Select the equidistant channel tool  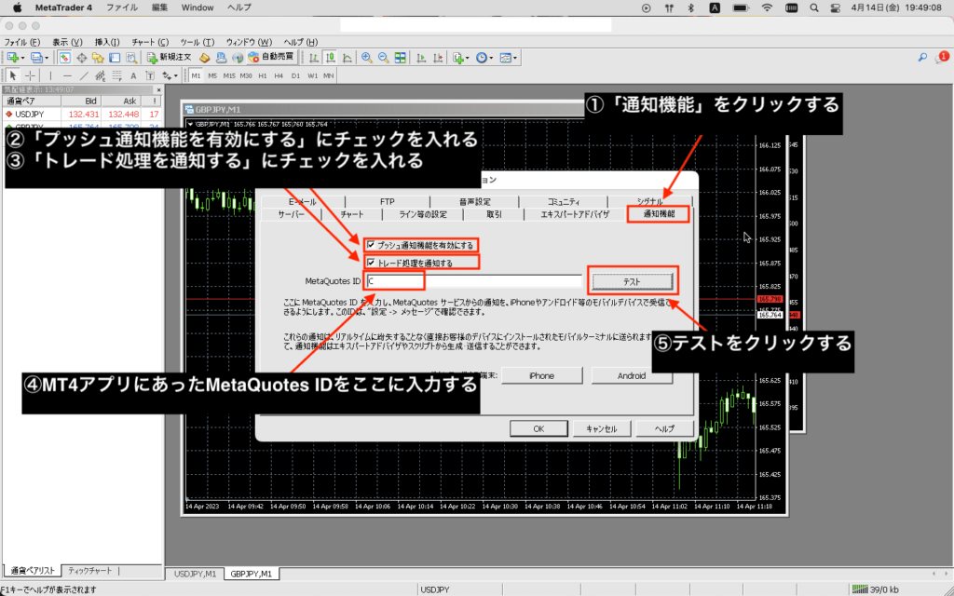[x=101, y=76]
